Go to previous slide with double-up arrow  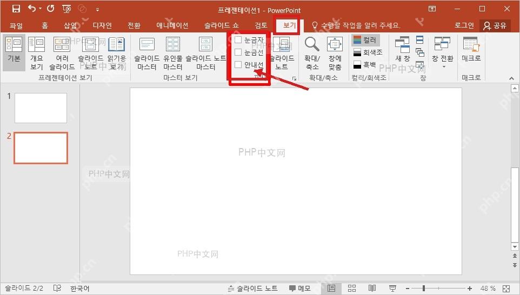point(515,256)
